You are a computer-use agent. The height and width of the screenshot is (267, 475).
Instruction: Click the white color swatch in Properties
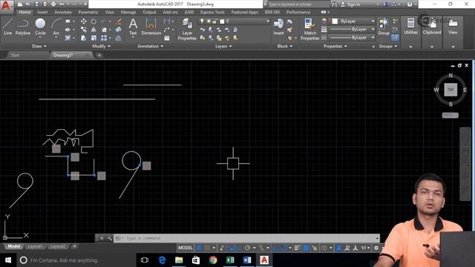pos(335,22)
